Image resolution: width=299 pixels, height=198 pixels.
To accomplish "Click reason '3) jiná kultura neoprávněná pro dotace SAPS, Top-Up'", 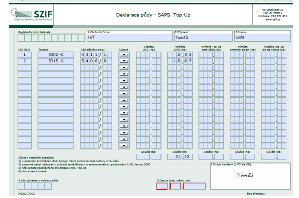I will tap(53, 168).
